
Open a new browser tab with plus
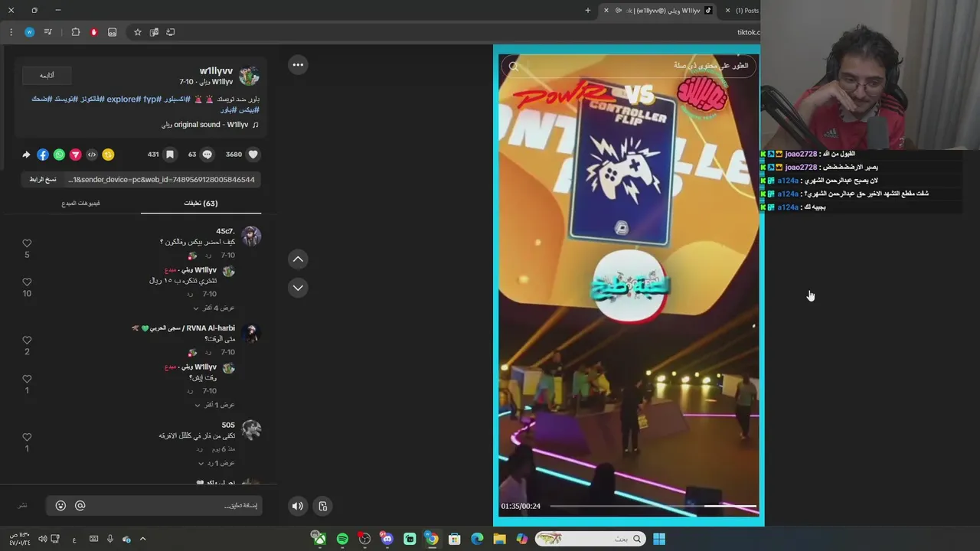(588, 11)
